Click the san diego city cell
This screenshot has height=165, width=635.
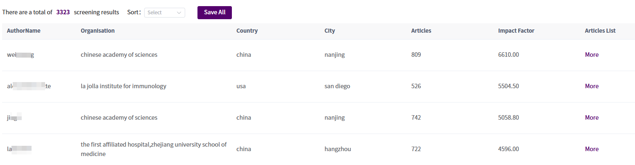pos(337,86)
